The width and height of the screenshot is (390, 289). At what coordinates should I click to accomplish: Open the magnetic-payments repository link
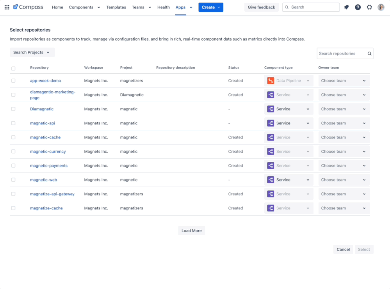(x=49, y=165)
